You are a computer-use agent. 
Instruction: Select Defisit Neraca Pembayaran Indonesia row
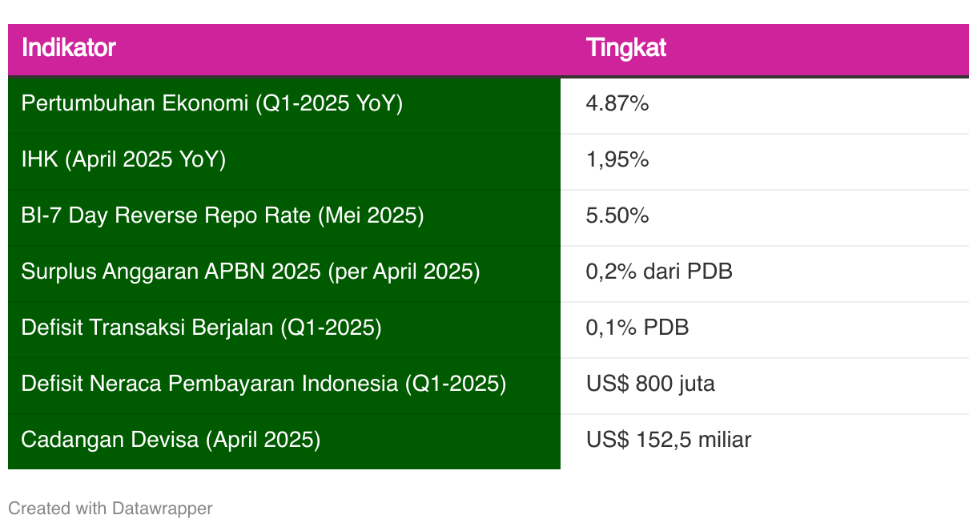pyautogui.click(x=488, y=385)
